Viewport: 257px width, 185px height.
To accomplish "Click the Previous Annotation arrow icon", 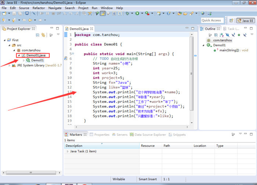I will [x=14, y=20].
